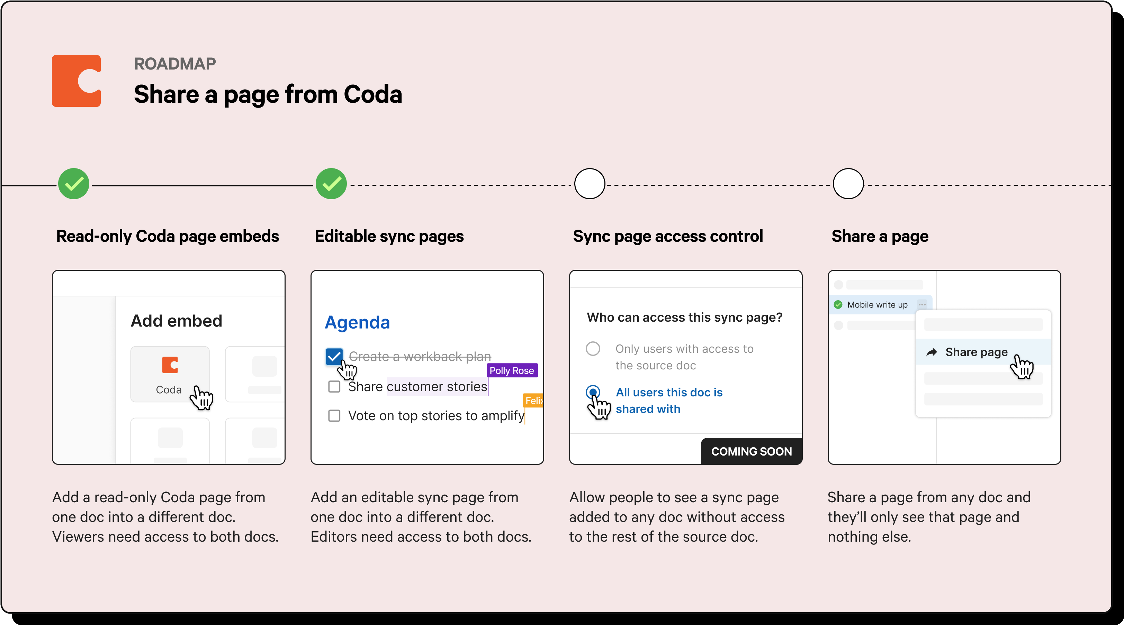Screen dimensions: 1124x625
Task: Click the Share customer stories text
Action: pyautogui.click(x=417, y=387)
